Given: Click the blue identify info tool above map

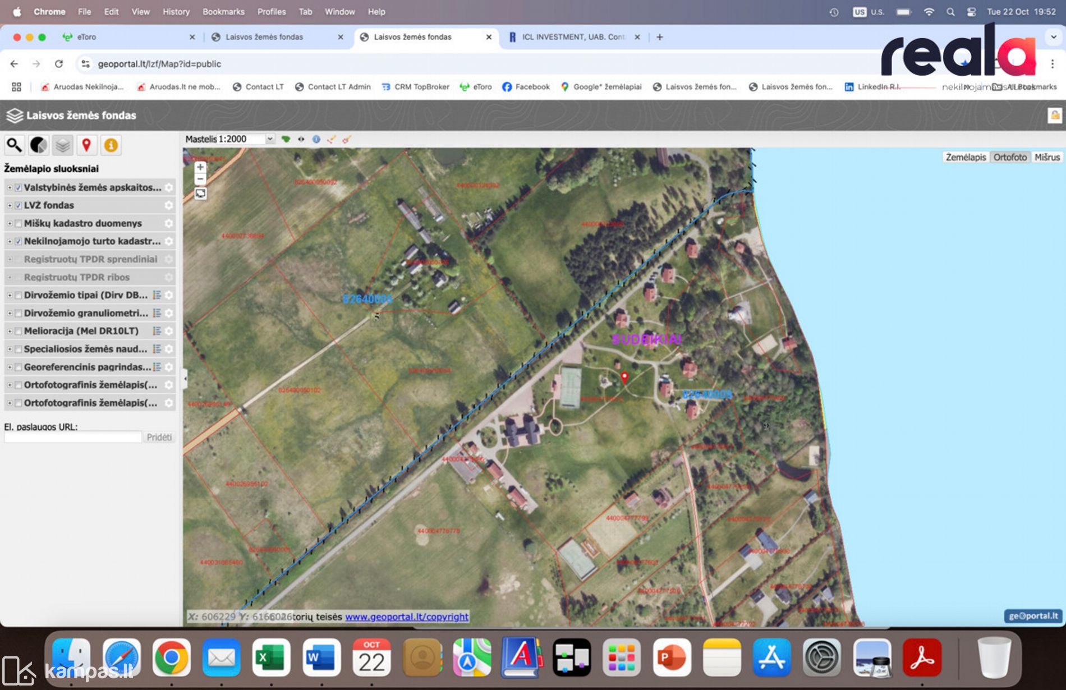Looking at the screenshot, I should [x=316, y=139].
